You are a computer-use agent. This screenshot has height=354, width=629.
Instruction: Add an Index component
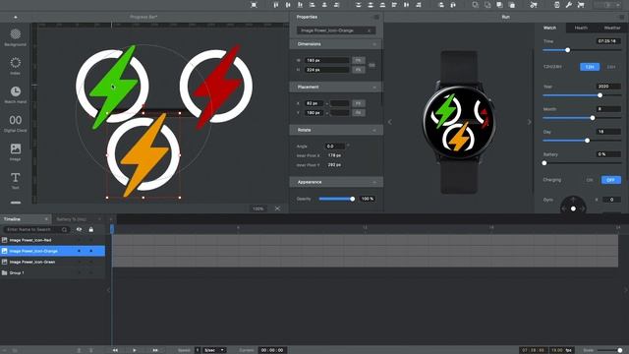click(16, 66)
